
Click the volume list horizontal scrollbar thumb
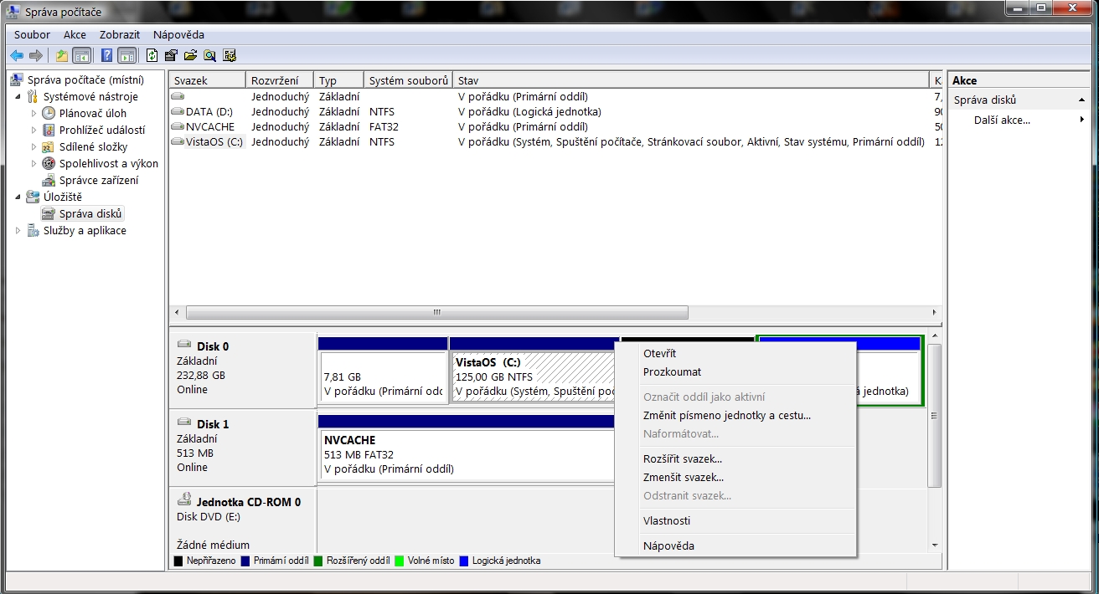coord(436,312)
